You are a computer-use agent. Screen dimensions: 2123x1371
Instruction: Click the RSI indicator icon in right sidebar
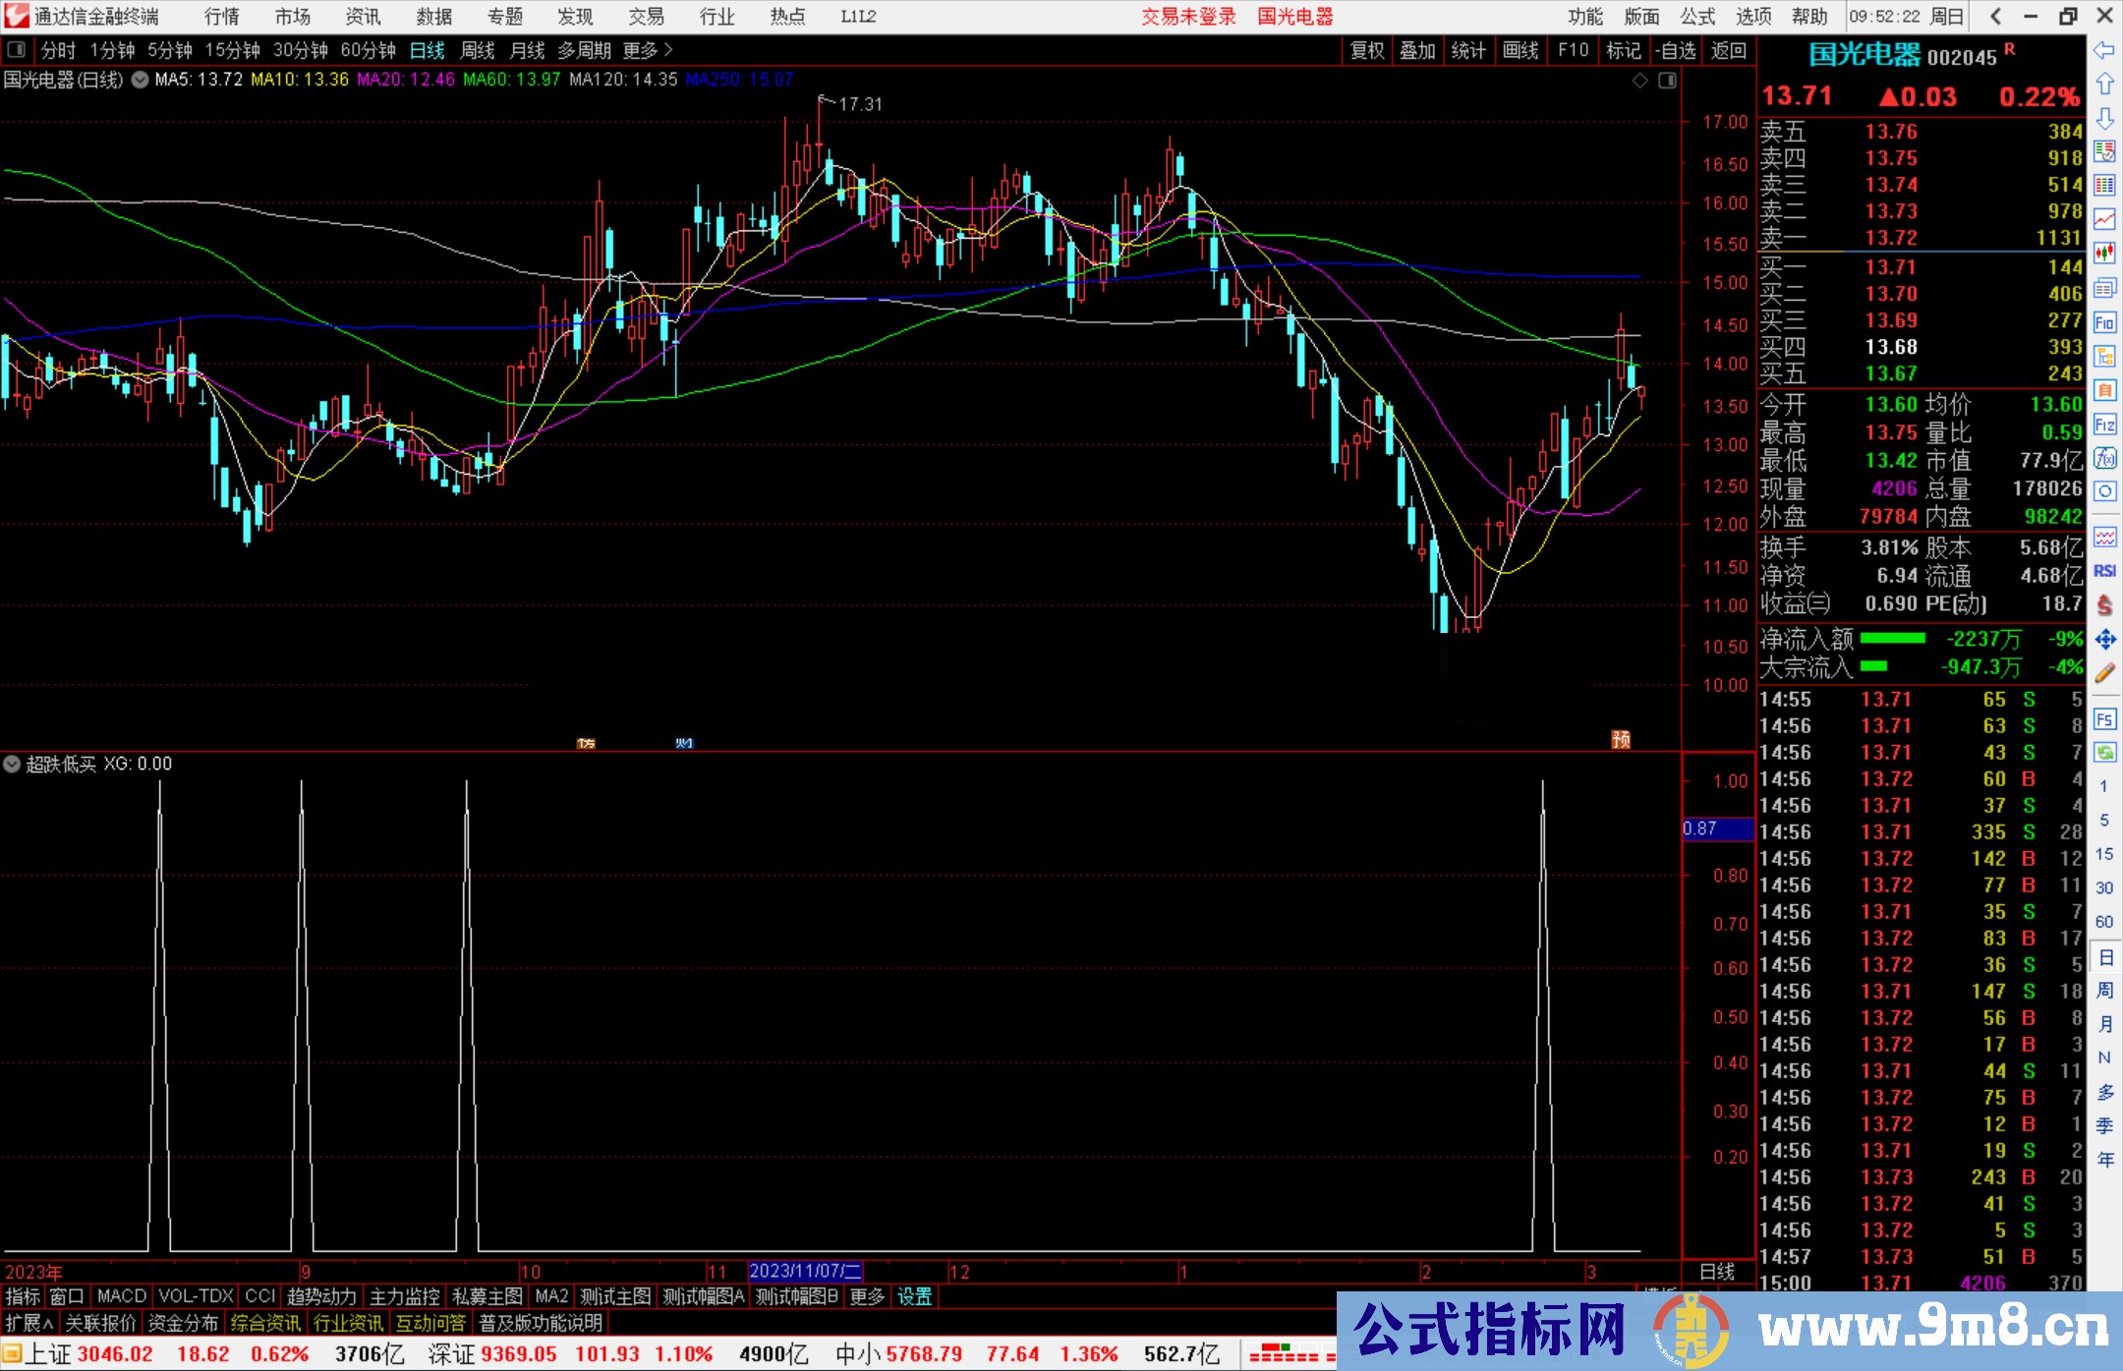point(2105,570)
